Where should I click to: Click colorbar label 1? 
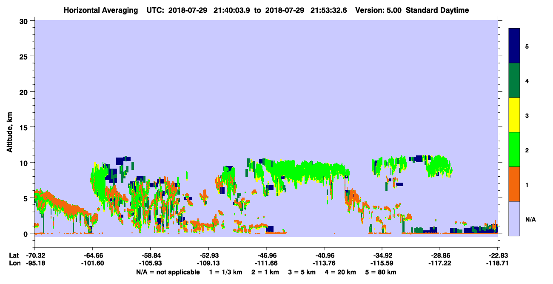click(527, 184)
